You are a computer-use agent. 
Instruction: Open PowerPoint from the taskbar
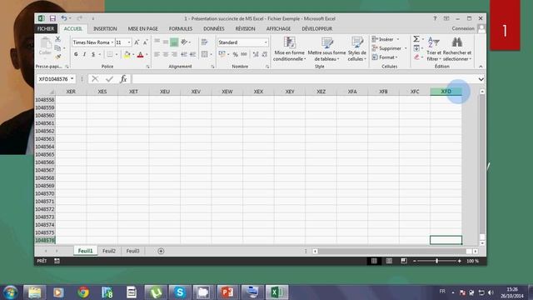coord(227,292)
